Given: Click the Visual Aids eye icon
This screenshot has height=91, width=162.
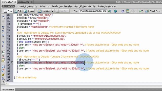Looking at the screenshot, I should tap(133, 11).
